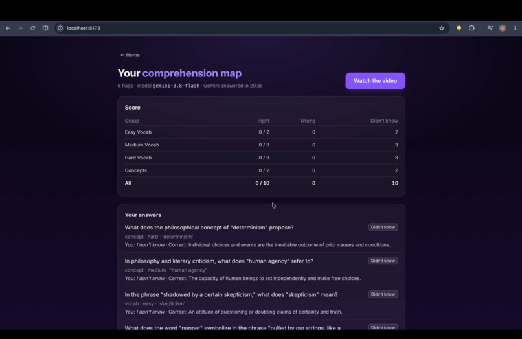
Task: Click the Right column header
Action: (x=263, y=121)
